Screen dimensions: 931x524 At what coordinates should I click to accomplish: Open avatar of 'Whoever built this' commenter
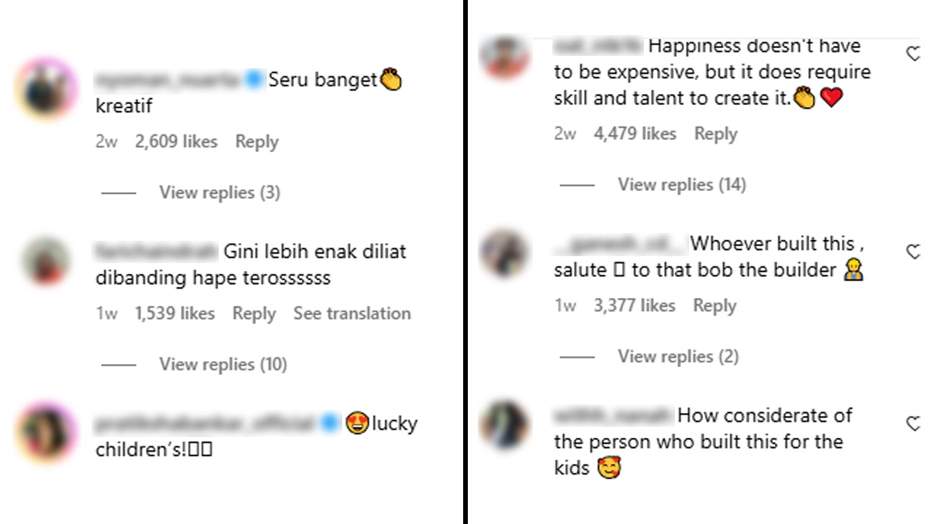(x=505, y=252)
